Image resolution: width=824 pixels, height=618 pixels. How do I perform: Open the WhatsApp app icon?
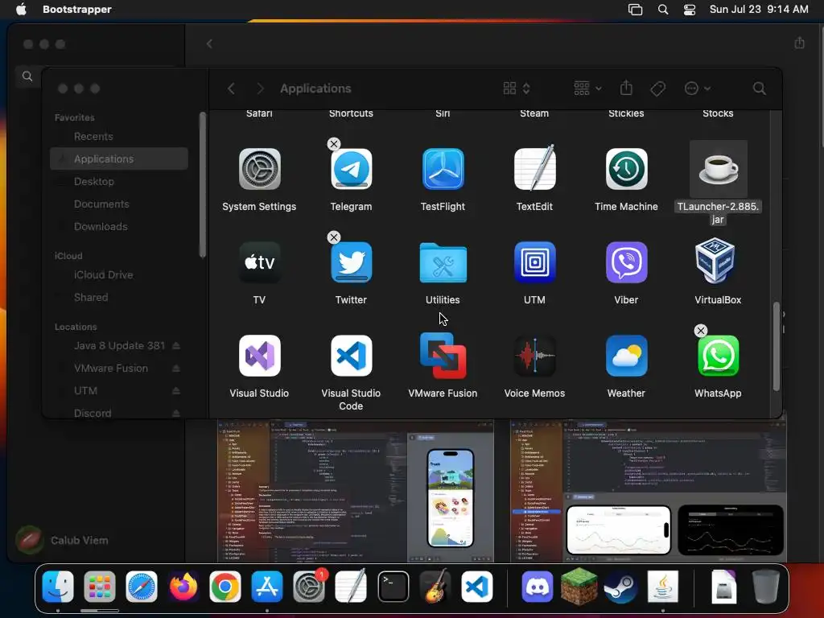718,355
